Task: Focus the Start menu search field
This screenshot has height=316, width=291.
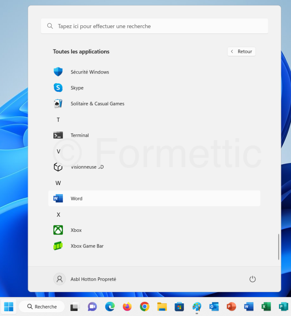Action: [x=154, y=26]
